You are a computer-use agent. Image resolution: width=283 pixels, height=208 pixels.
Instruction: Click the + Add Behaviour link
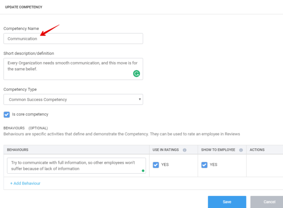[x=25, y=183]
